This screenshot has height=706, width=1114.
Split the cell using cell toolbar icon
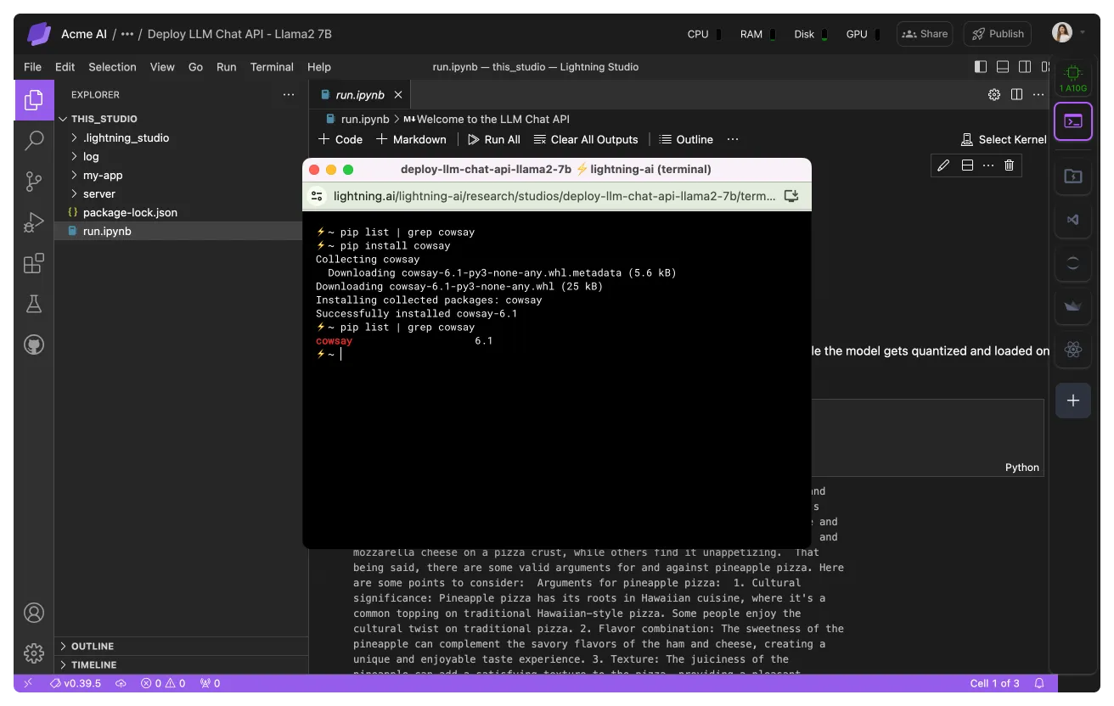966,165
